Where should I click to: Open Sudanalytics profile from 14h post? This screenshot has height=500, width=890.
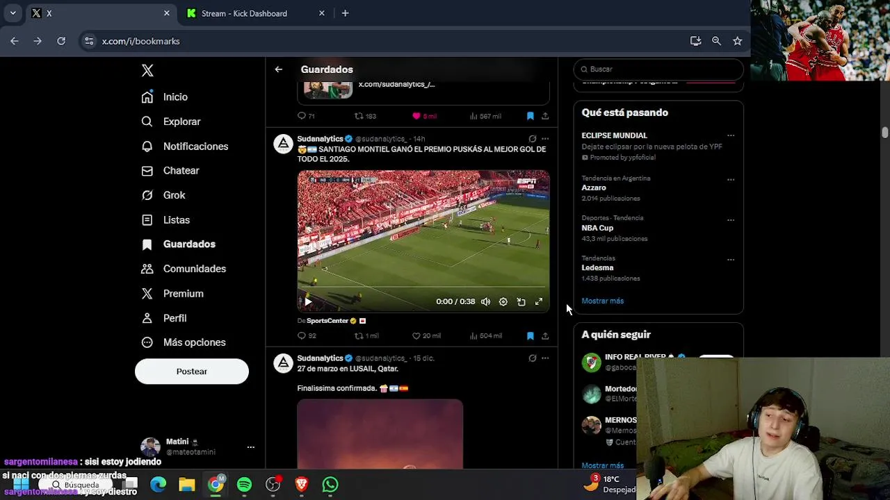(320, 139)
